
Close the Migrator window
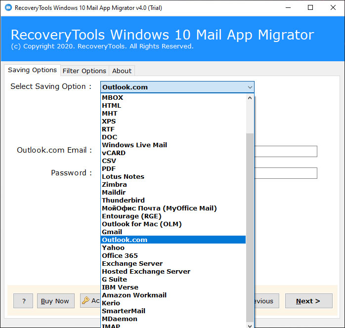(x=333, y=8)
